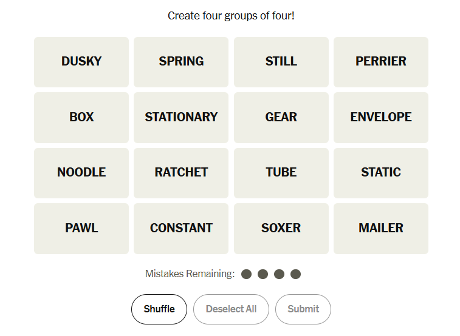Select the PAWL word tile
Image resolution: width=460 pixels, height=336 pixels.
[x=81, y=229]
